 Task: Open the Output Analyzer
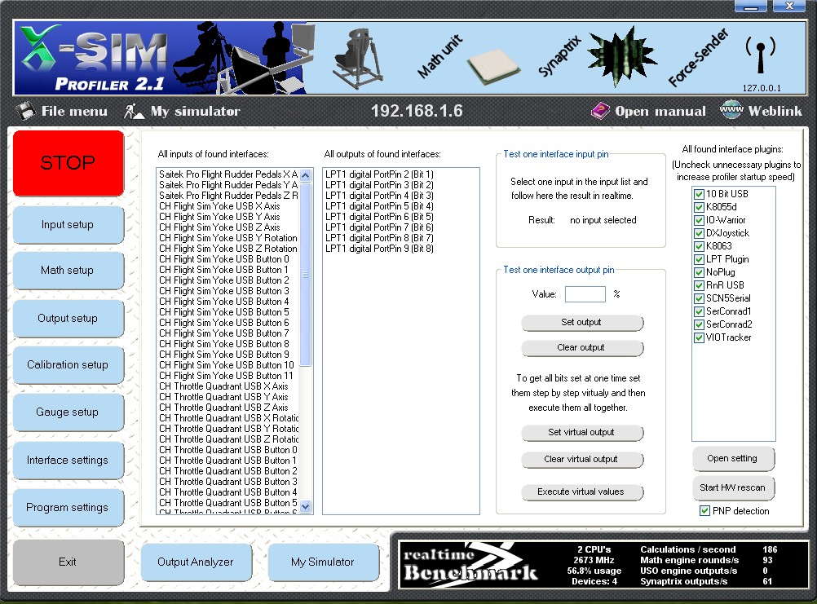[196, 562]
